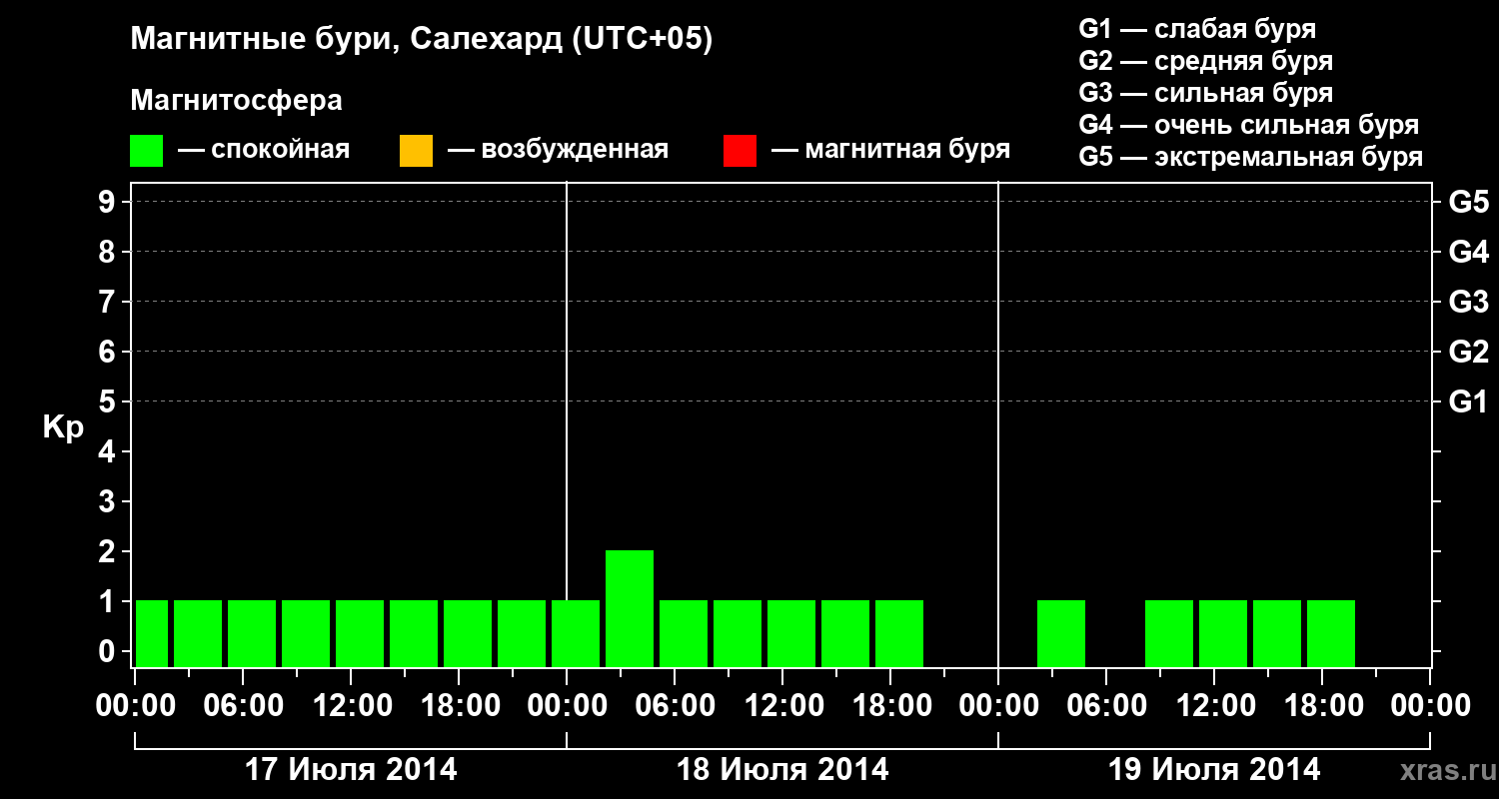Click the '0' value on the Kp axis

tap(109, 651)
